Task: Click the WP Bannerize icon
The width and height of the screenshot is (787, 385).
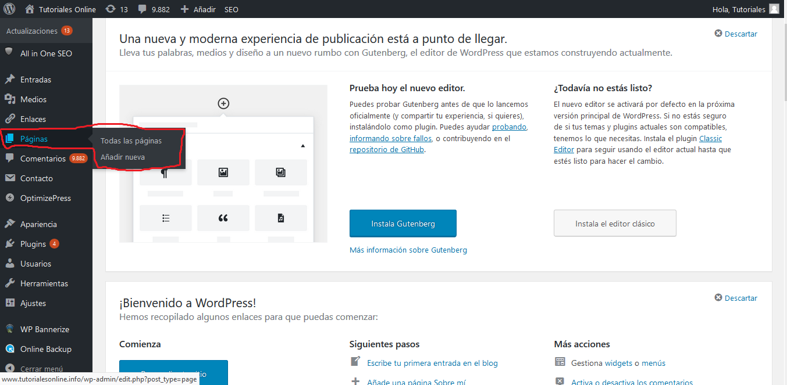Action: (x=10, y=329)
